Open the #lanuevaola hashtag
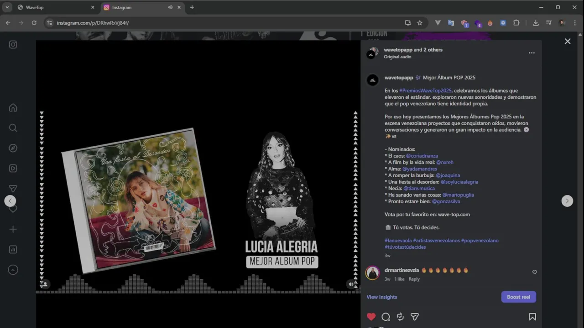 tap(398, 241)
